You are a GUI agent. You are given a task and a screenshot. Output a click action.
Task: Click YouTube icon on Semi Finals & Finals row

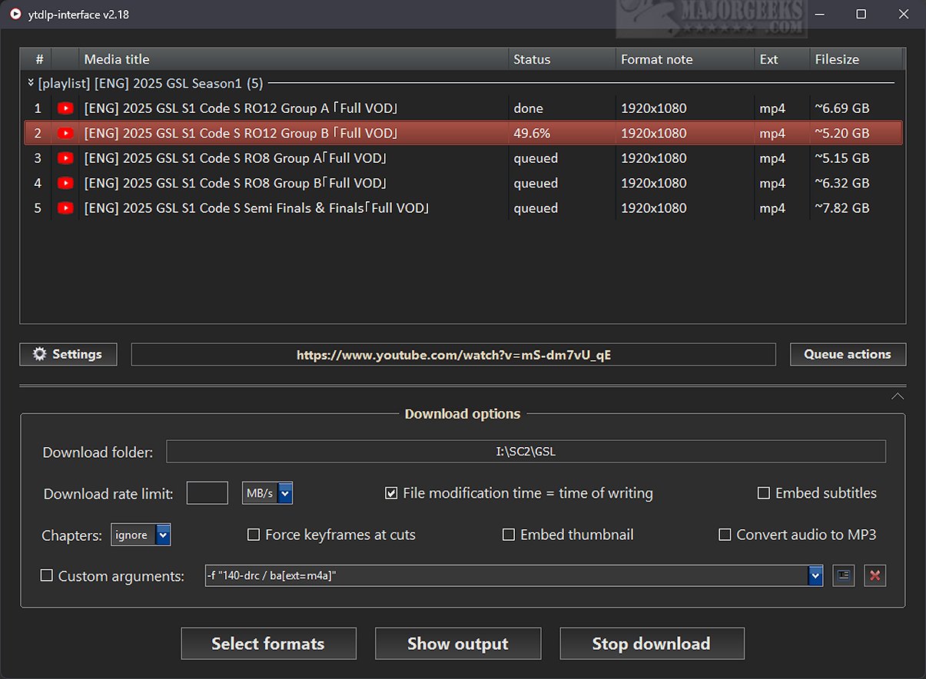pos(65,208)
